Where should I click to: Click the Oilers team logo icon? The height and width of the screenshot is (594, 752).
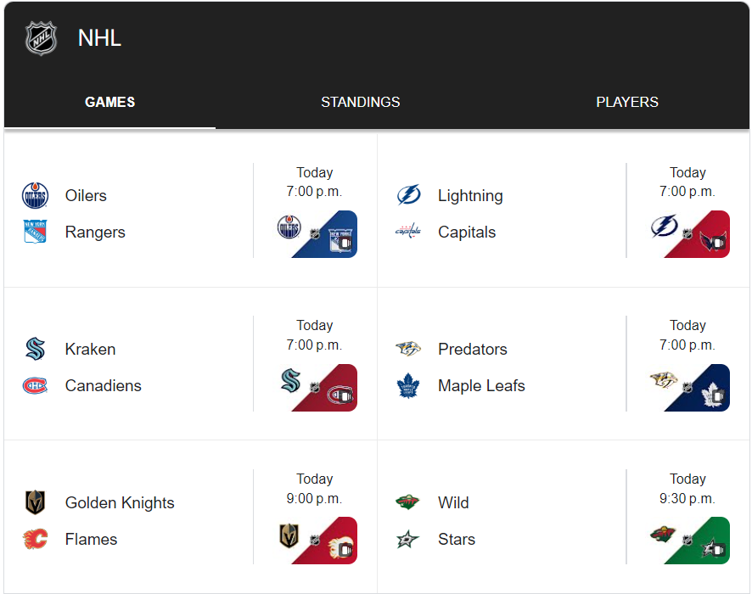pyautogui.click(x=35, y=196)
